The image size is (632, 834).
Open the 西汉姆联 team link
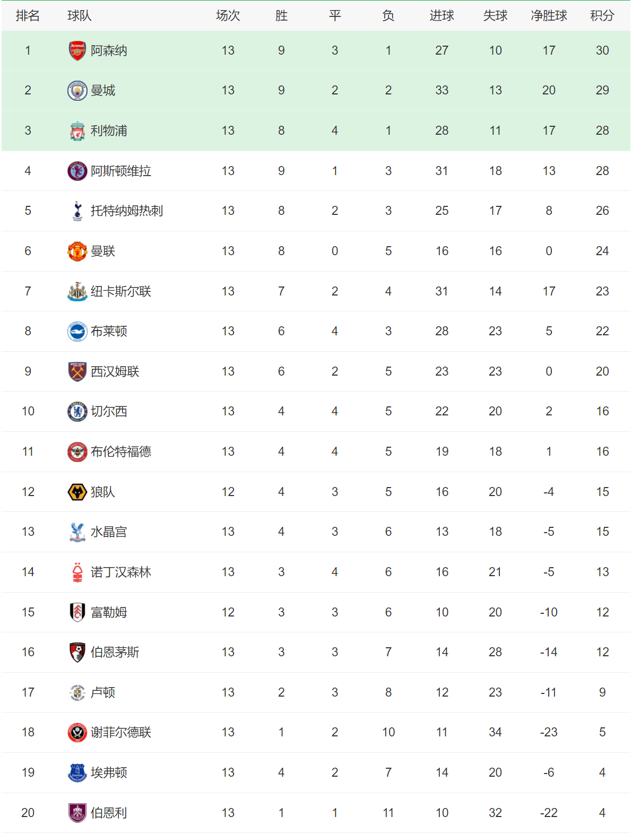tap(115, 372)
